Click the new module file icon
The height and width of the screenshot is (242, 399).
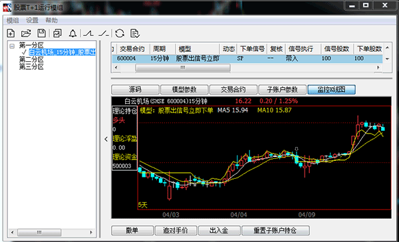11,33
